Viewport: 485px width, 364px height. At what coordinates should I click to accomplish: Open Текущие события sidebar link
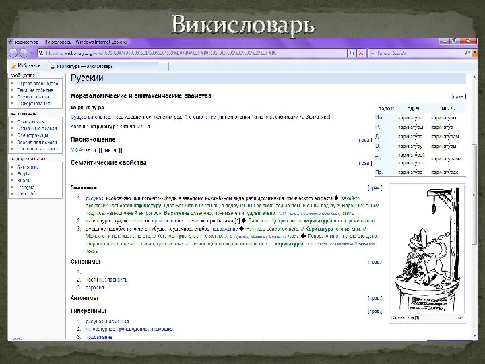point(35,90)
